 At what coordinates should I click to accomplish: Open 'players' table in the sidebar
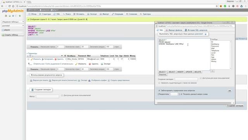coord(7,30)
